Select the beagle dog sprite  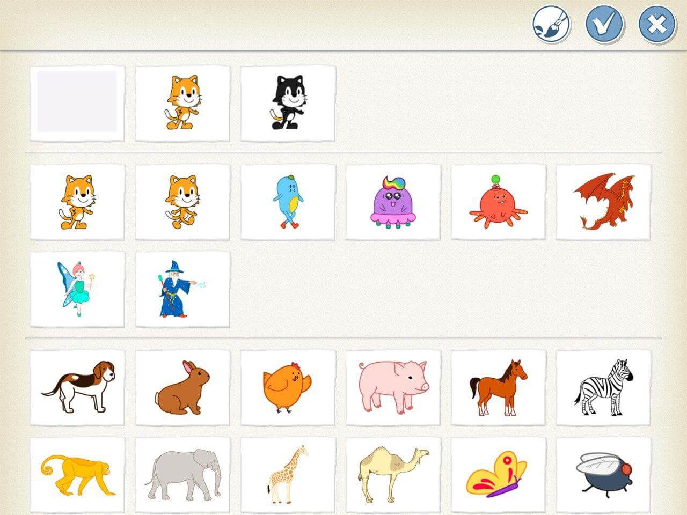click(x=77, y=387)
